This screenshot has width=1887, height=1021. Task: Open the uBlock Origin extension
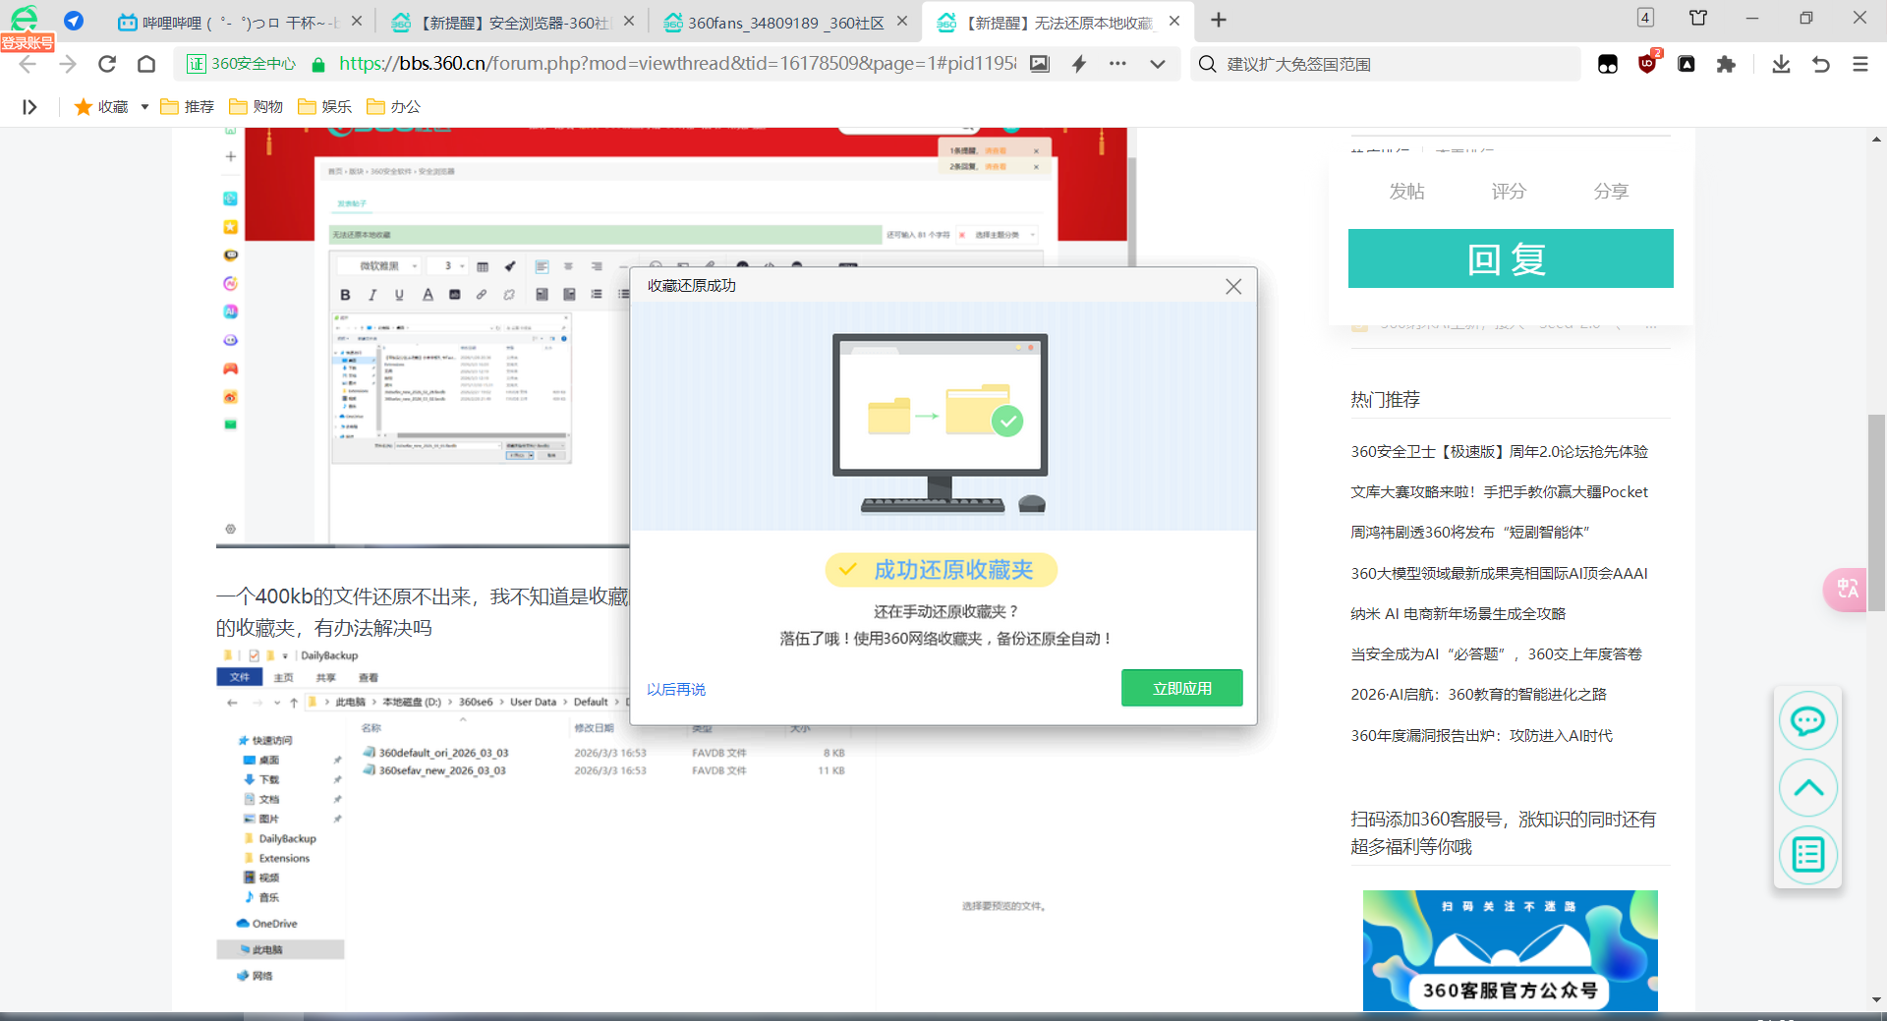pos(1646,63)
